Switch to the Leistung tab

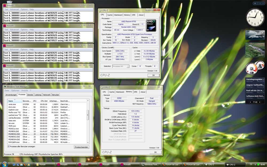[x=38, y=95]
